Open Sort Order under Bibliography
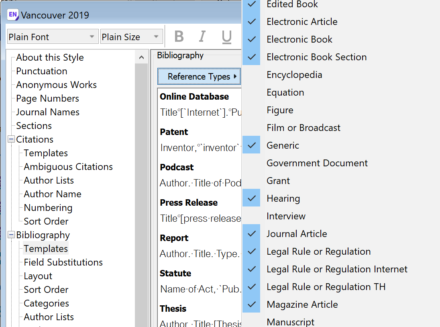Screen dimensions: 440x327 coord(46,290)
